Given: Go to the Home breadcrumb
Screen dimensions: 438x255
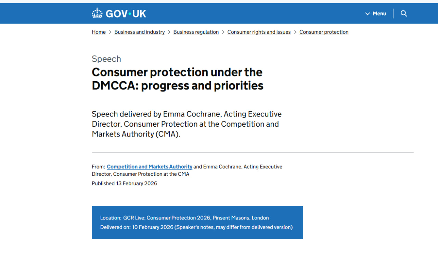Looking at the screenshot, I should point(99,32).
